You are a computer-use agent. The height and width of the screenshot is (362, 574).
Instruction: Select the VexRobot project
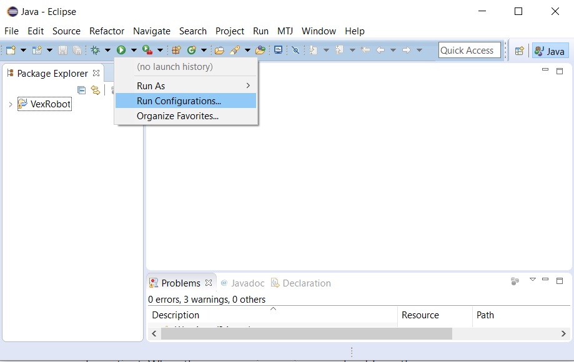click(45, 104)
